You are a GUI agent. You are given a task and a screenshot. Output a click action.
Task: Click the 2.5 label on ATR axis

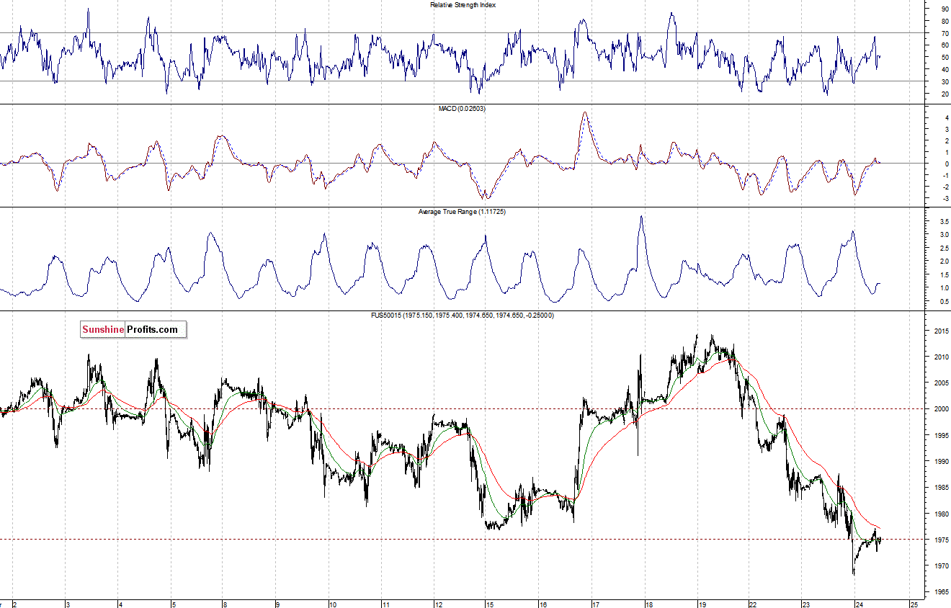tap(943, 248)
